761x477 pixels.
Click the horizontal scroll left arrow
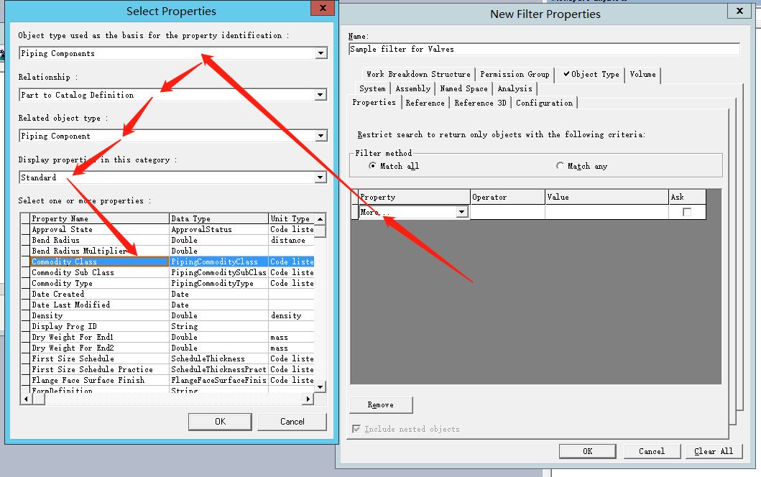point(26,399)
